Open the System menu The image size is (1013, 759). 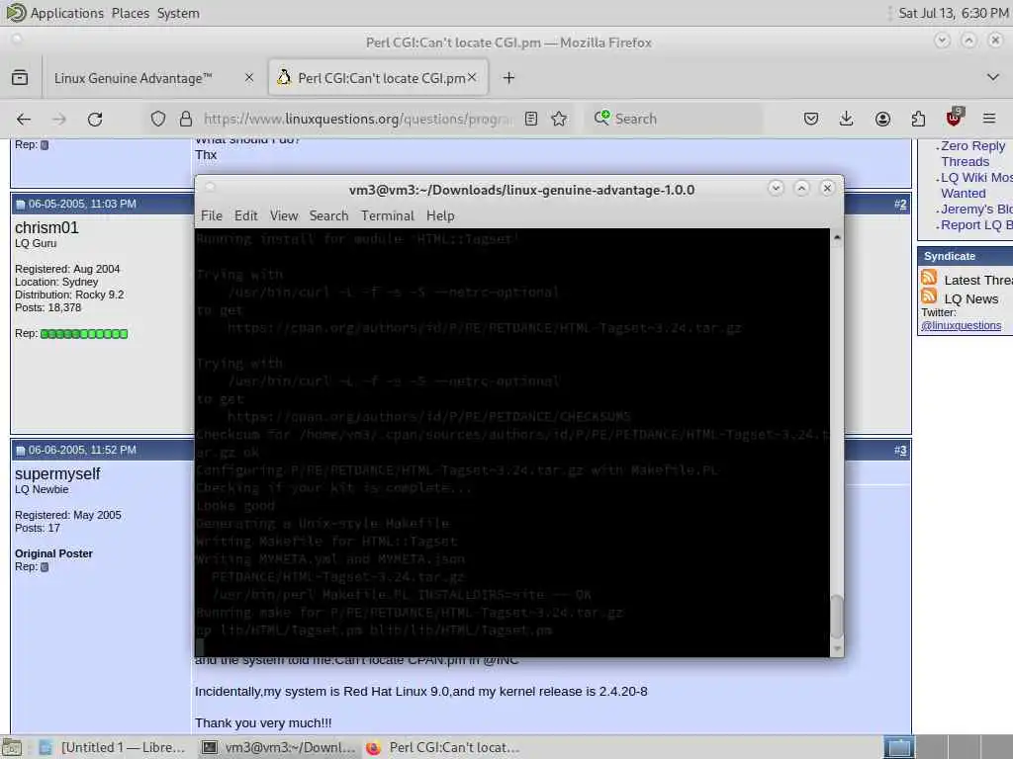point(178,13)
